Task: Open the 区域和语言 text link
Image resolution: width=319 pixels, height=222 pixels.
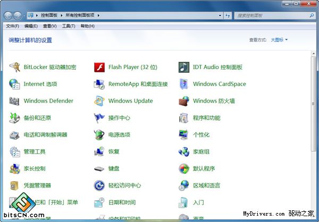Action: pos(207,185)
